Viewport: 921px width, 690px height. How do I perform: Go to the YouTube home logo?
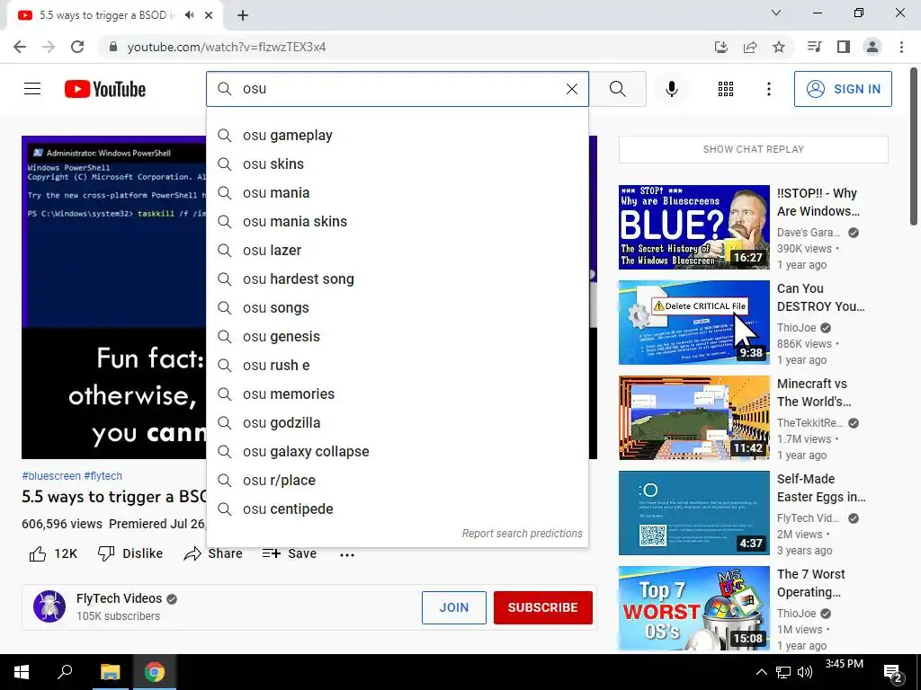coord(105,89)
